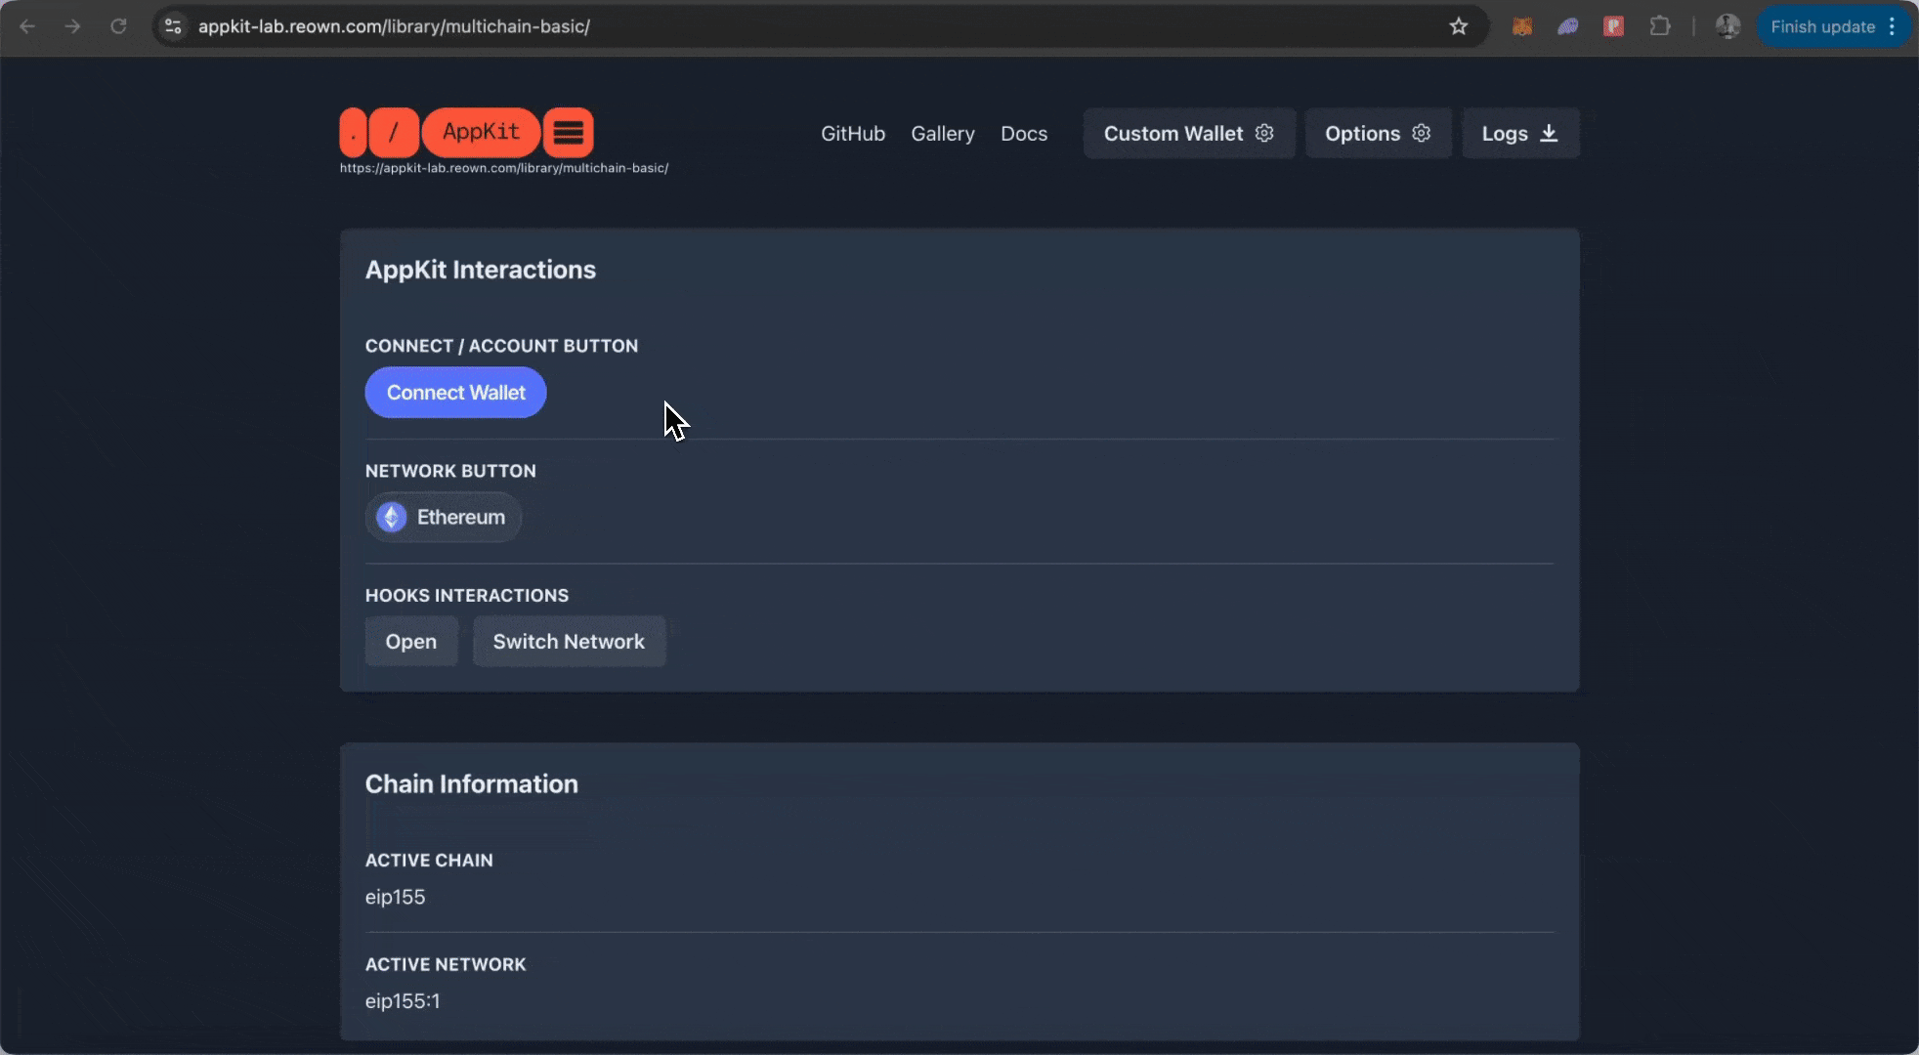Viewport: 1919px width, 1055px height.
Task: Open the Options panel
Action: [1378, 133]
